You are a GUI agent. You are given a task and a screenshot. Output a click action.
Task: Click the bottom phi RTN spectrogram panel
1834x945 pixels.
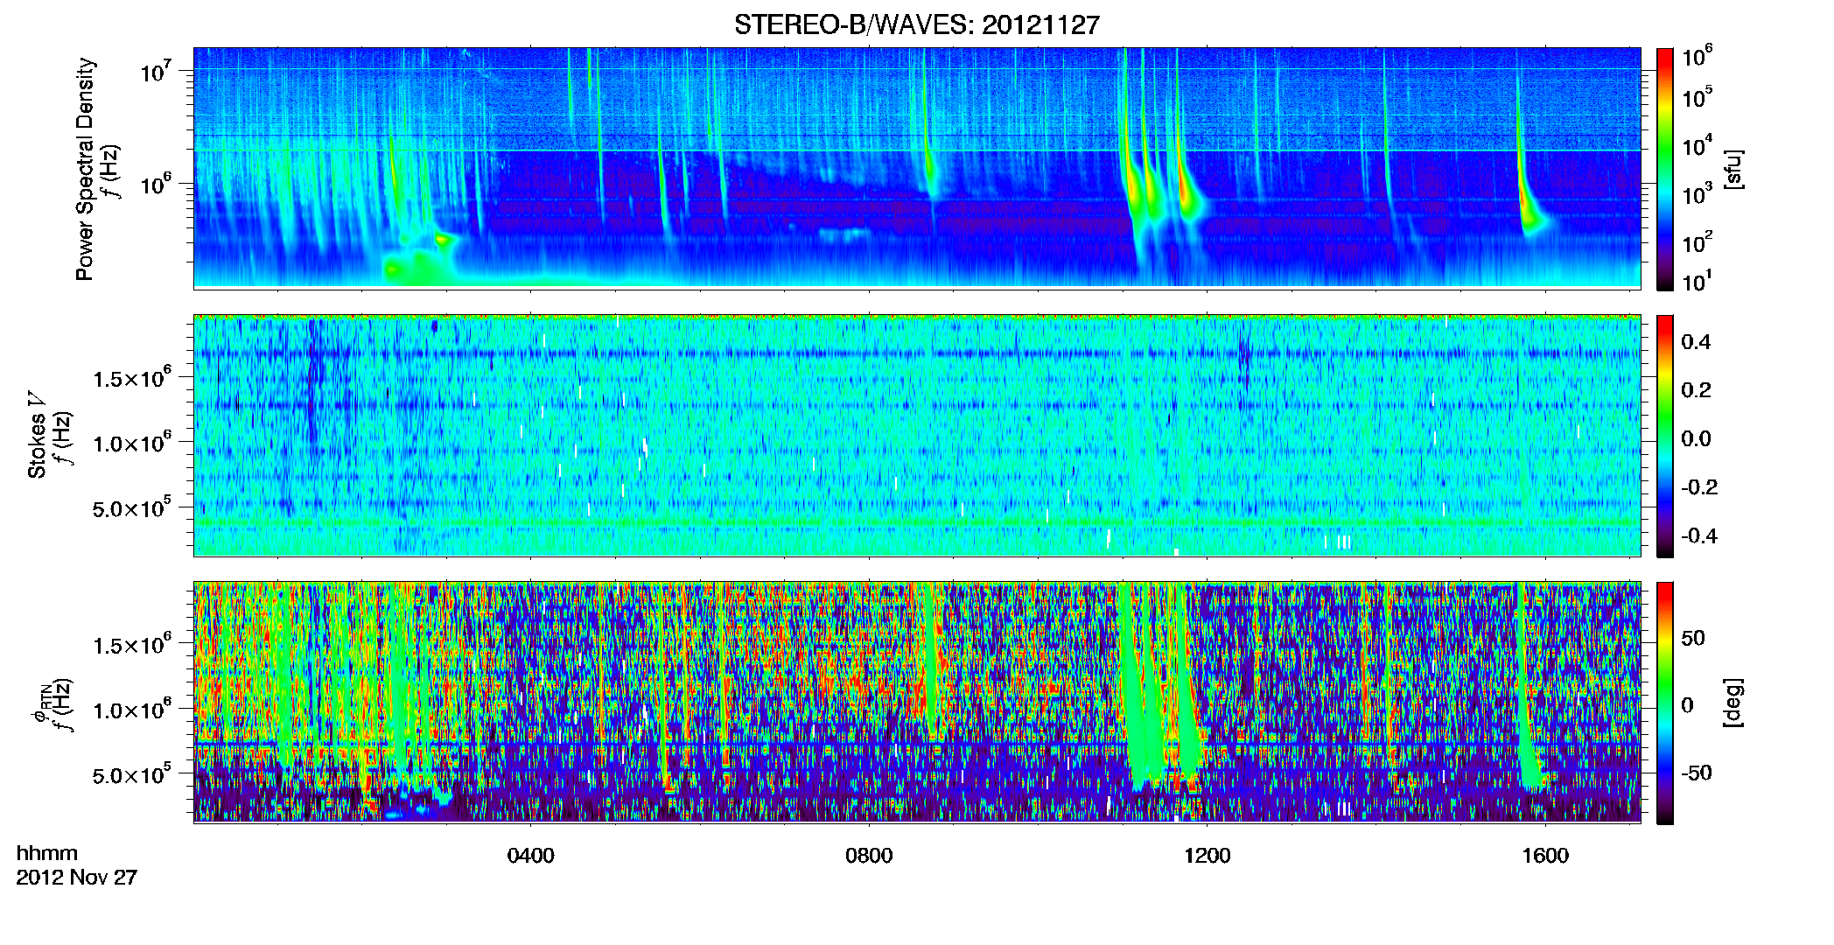coord(917,703)
